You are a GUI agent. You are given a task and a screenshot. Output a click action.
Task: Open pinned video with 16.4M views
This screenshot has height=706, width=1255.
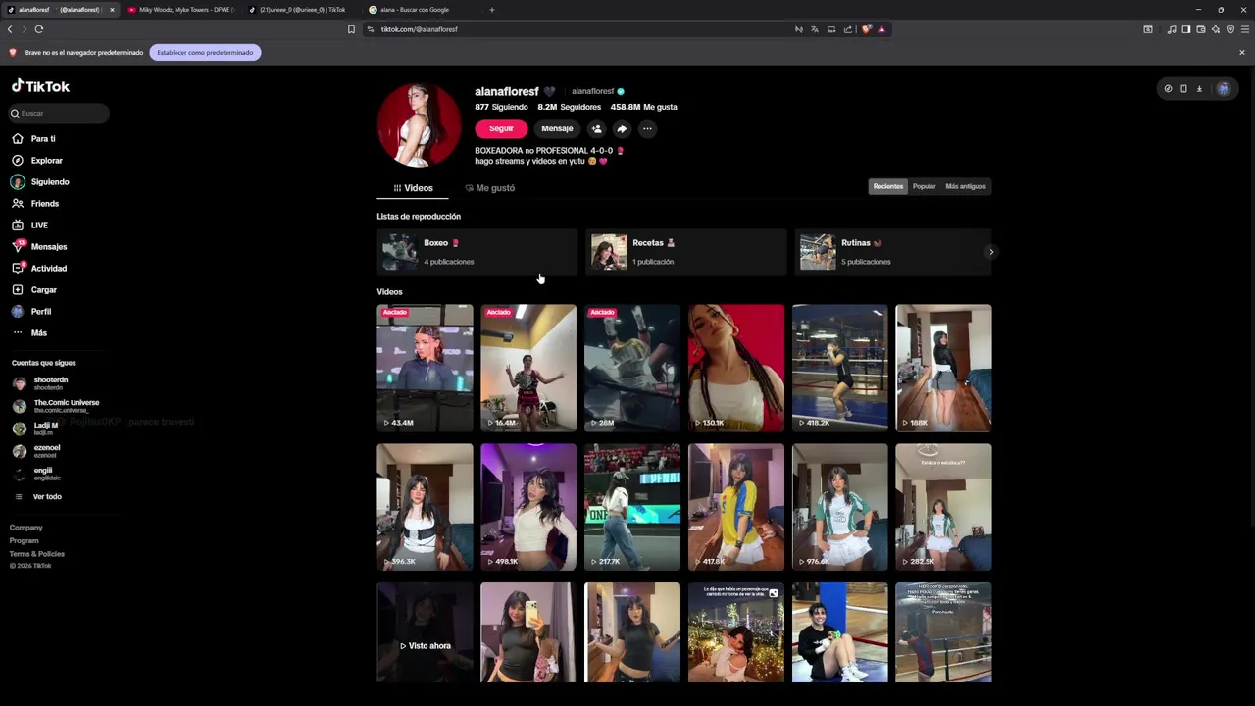click(x=528, y=368)
